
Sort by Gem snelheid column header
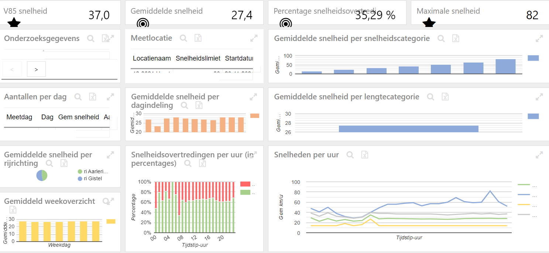(79, 117)
